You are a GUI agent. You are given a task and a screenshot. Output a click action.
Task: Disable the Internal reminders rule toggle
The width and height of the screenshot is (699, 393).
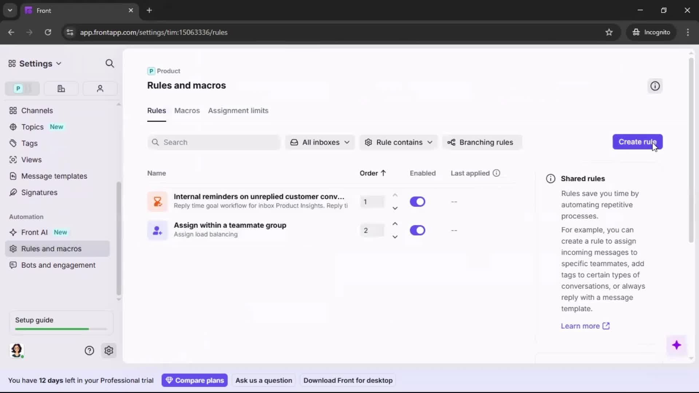pos(418,202)
